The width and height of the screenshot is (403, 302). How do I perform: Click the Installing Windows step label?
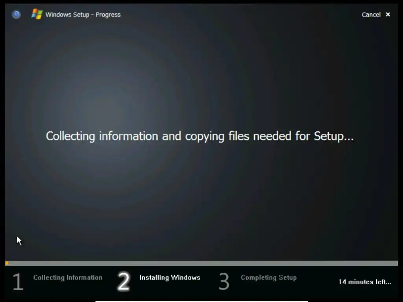(x=170, y=278)
